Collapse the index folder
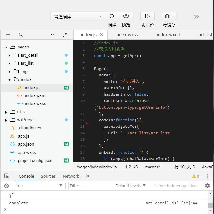214x214 pixels. click(x=9, y=80)
